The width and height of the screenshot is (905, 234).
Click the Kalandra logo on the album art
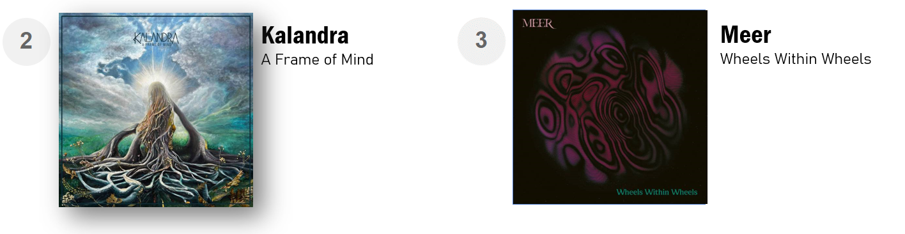(155, 36)
